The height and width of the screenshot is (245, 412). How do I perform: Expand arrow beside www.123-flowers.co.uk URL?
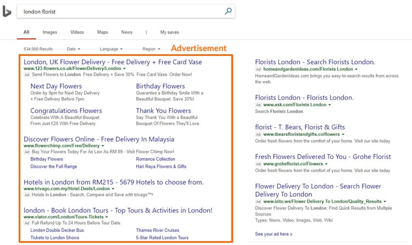[125, 69]
